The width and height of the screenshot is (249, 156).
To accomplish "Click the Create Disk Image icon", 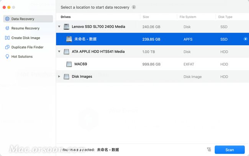I will click(x=7, y=38).
